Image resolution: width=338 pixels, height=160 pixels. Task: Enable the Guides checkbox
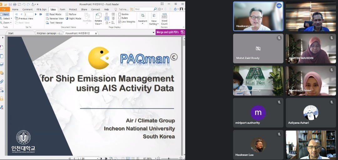120,14
